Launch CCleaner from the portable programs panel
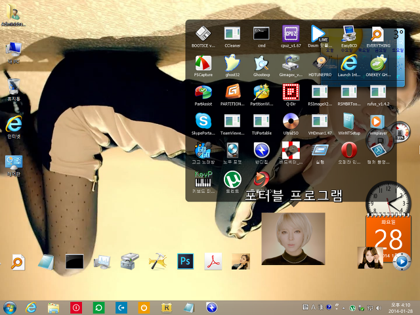The height and width of the screenshot is (315, 420). click(x=232, y=34)
